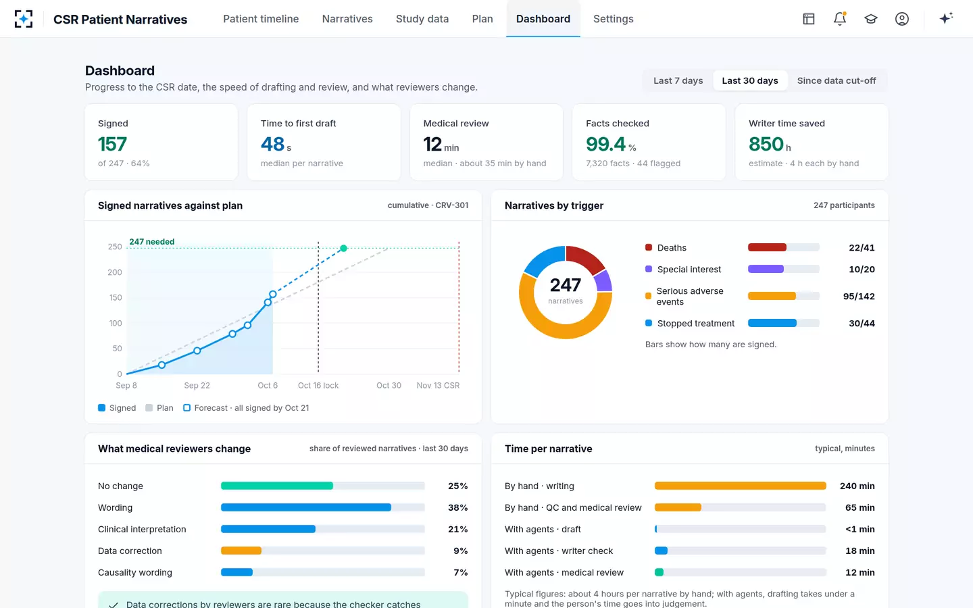
Task: Select the Last 30 days range
Action: pyautogui.click(x=750, y=80)
